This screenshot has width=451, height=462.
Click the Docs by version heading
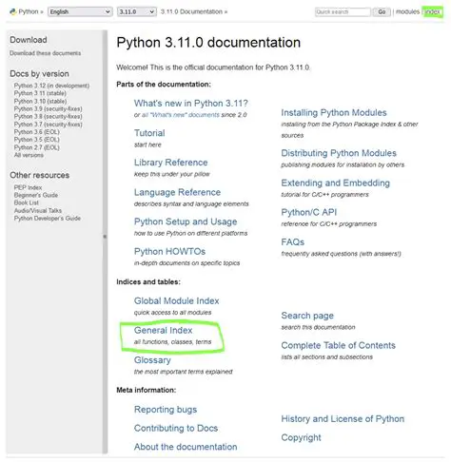coord(39,74)
